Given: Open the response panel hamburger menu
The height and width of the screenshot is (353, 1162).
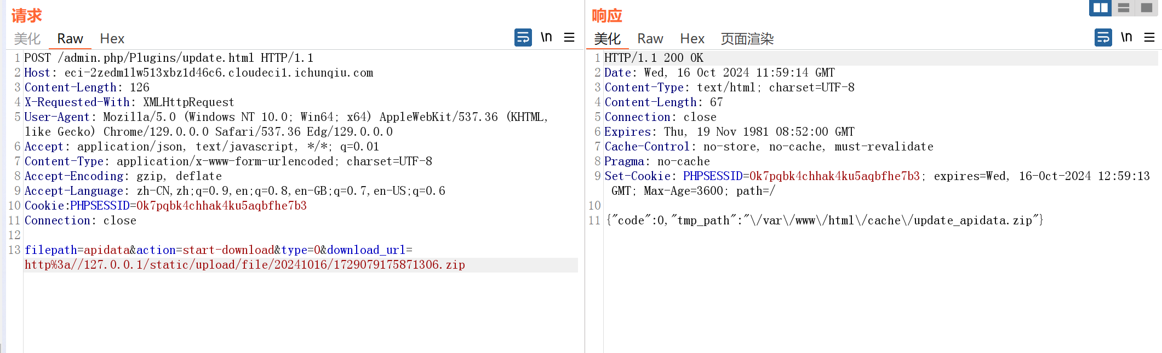Looking at the screenshot, I should point(1149,38).
